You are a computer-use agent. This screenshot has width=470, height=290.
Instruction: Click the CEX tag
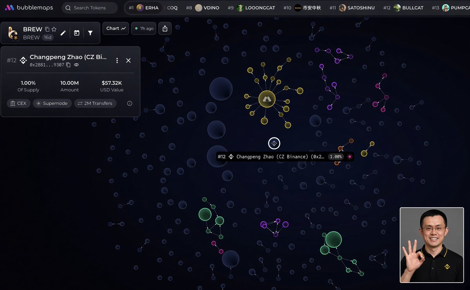click(x=18, y=103)
